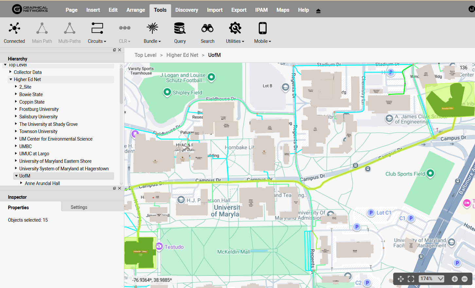Viewport: 475px width, 288px height.
Task: Switch to the Settings tab
Action: (x=79, y=207)
